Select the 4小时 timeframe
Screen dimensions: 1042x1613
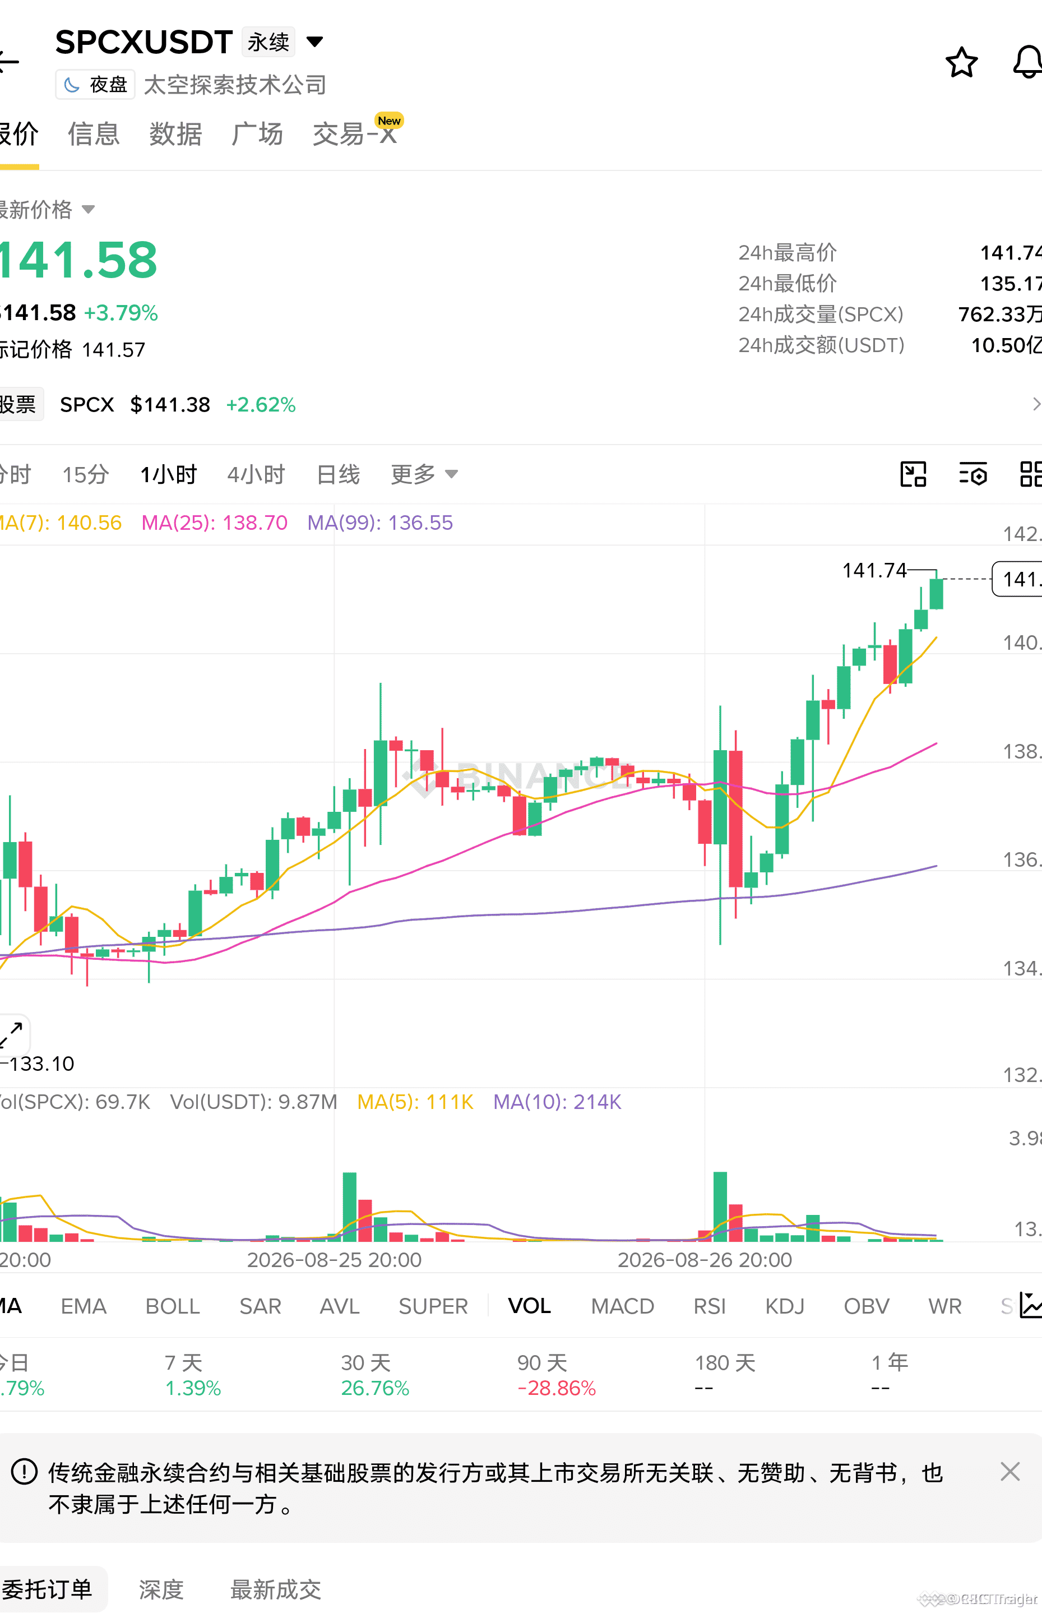(x=257, y=474)
